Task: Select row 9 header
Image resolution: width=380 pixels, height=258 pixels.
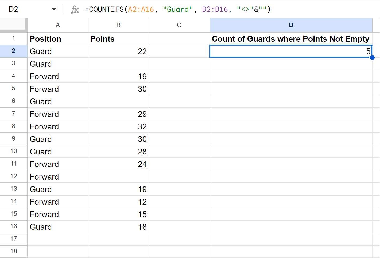Action: (14, 139)
